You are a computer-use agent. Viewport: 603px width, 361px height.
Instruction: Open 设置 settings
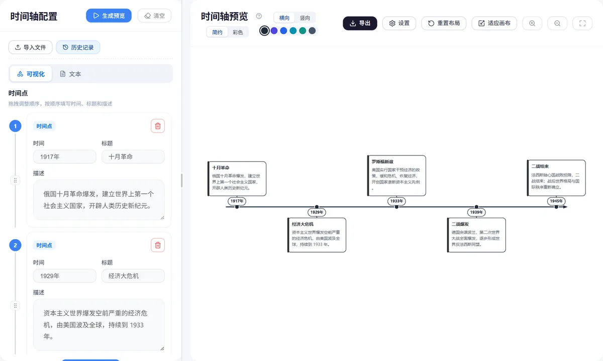tap(399, 23)
